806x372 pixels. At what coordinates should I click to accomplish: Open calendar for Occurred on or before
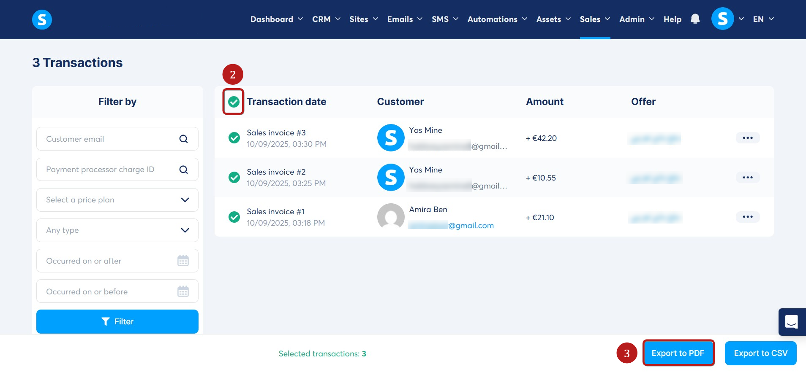tap(183, 291)
